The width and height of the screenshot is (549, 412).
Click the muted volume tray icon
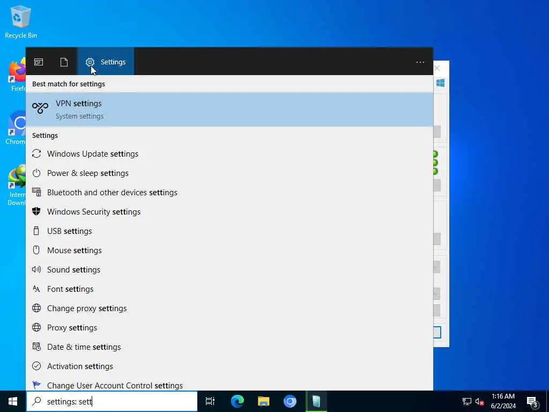click(x=479, y=401)
